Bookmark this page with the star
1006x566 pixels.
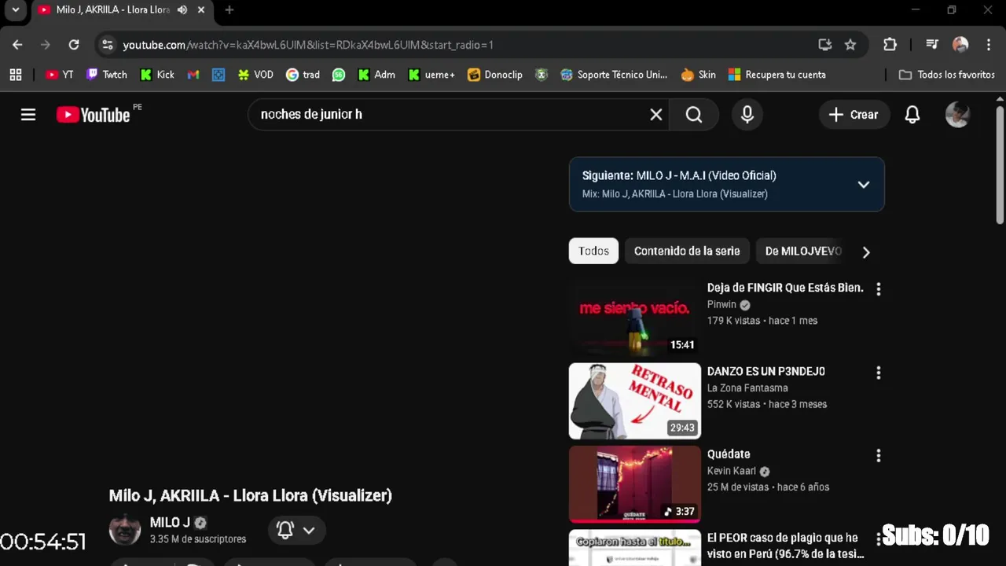(850, 45)
